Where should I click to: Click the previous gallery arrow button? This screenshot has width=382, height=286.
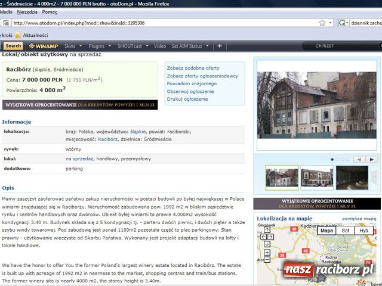click(x=358, y=160)
